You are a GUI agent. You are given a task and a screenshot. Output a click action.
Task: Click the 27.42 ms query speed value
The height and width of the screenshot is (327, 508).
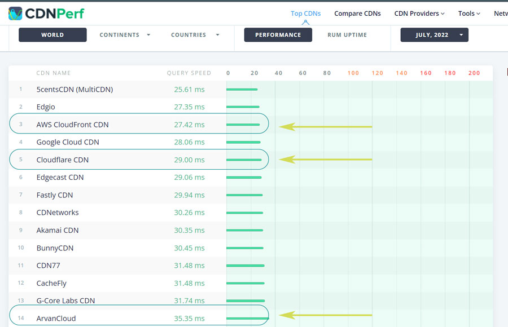click(189, 125)
